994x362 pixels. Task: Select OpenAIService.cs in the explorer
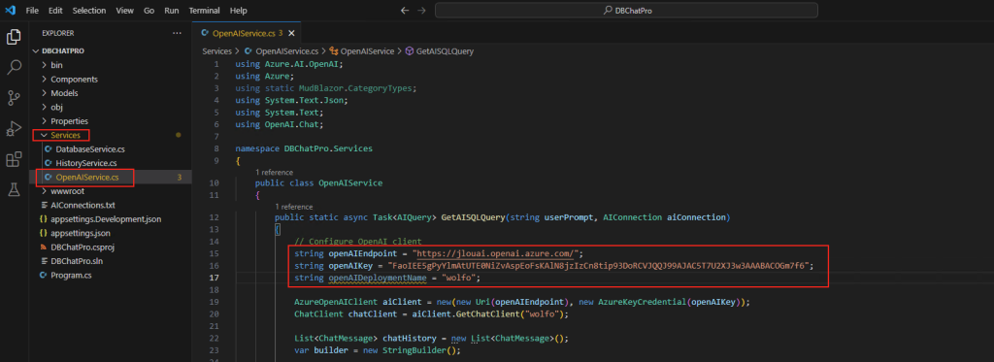coord(111,178)
